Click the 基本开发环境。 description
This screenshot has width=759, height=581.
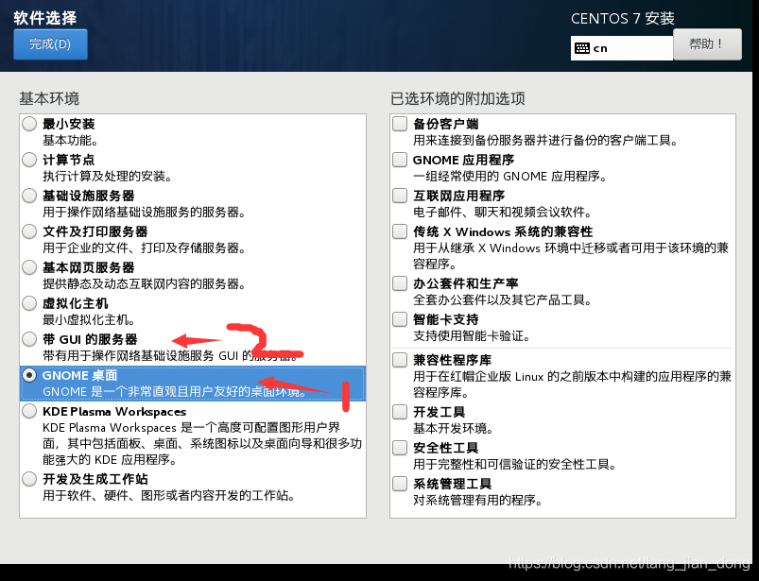tap(454, 428)
